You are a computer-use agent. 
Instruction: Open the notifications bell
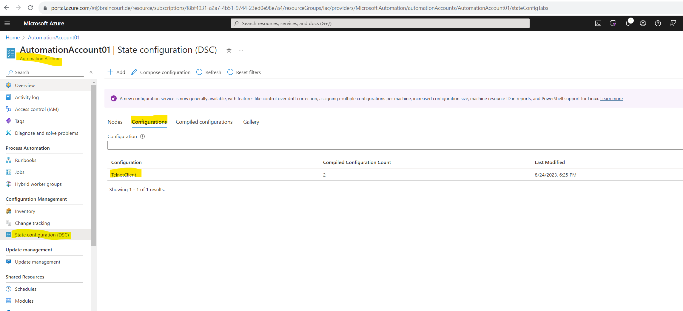[x=628, y=23]
